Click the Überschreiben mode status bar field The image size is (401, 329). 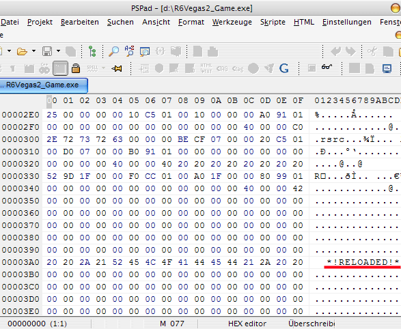[x=312, y=324]
